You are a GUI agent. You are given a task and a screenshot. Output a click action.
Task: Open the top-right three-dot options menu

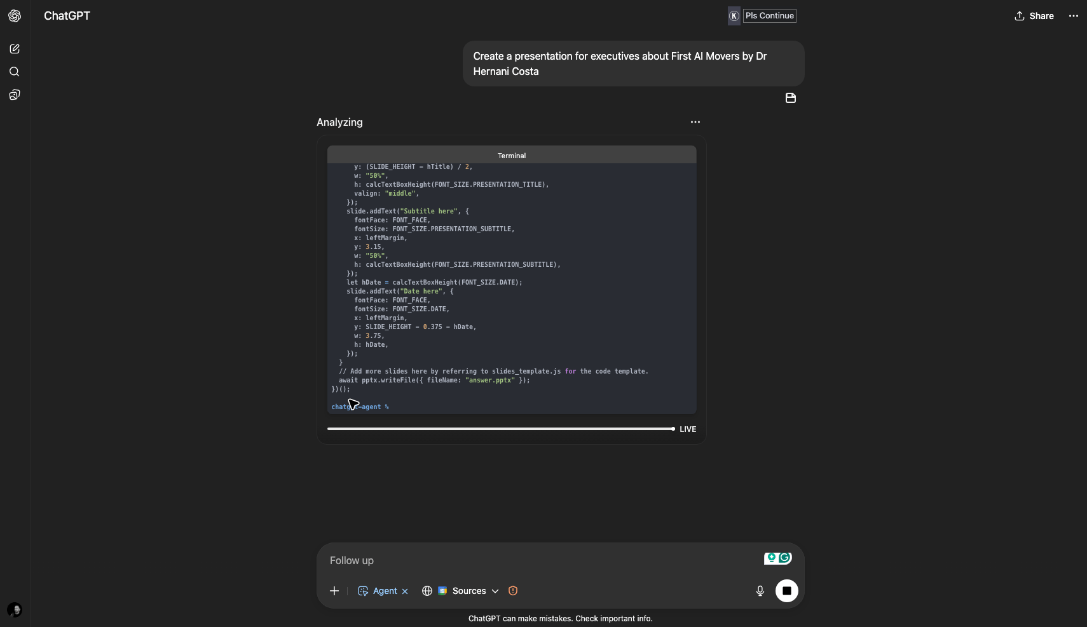click(1074, 16)
